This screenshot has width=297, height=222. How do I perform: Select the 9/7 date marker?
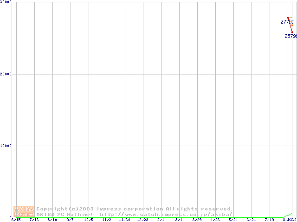pyautogui.click(x=71, y=220)
